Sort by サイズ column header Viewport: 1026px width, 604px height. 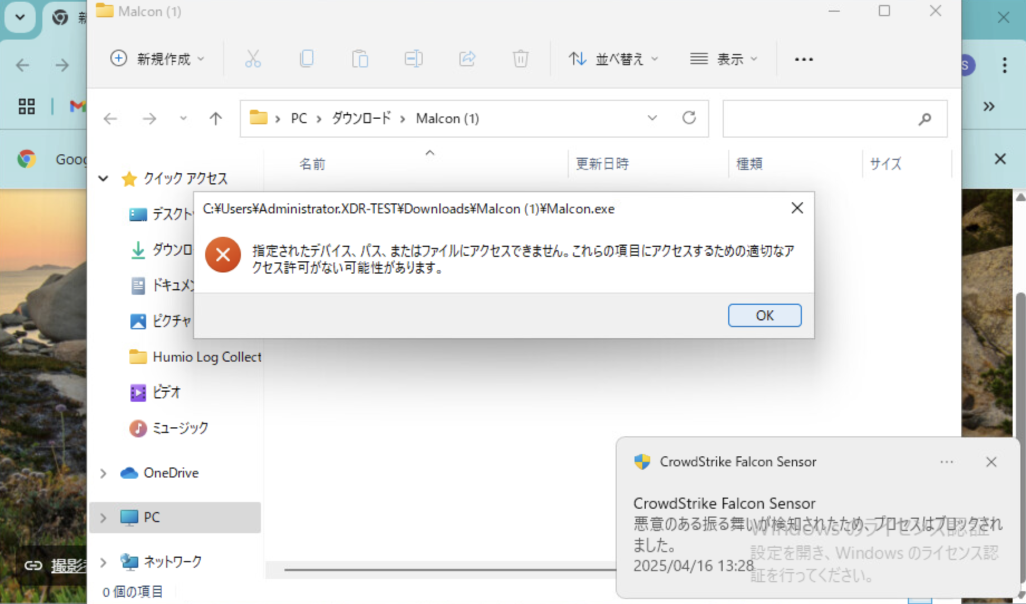coord(885,164)
